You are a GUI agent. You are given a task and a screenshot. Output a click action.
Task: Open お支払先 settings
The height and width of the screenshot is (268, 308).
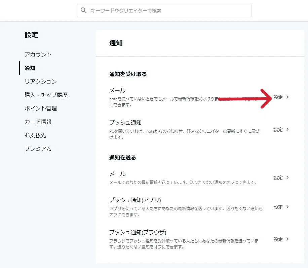click(35, 135)
